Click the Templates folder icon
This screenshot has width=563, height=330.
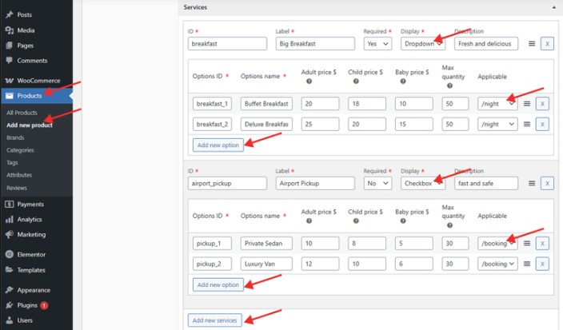coord(10,269)
